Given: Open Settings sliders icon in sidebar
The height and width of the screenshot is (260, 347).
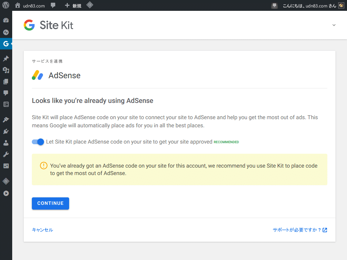Looking at the screenshot, I should [x=6, y=166].
